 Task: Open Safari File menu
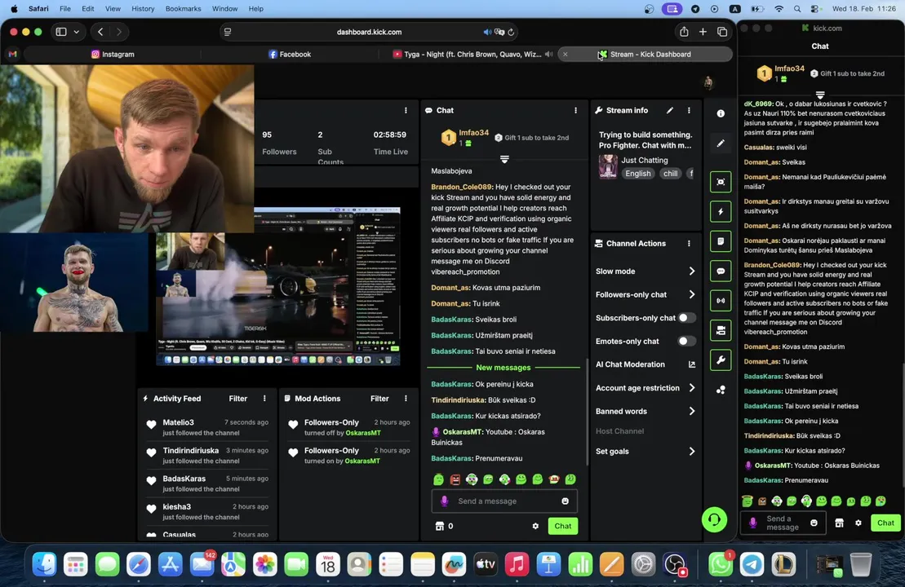tap(65, 9)
